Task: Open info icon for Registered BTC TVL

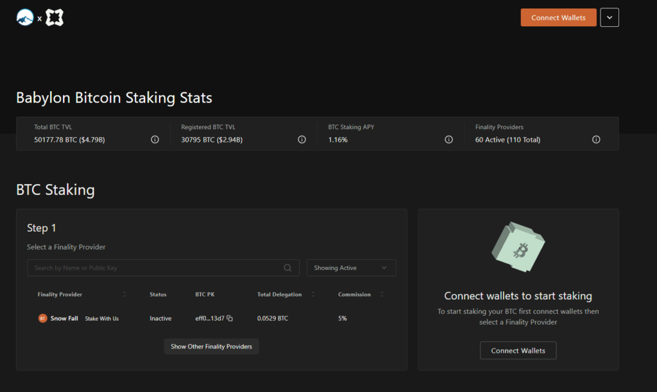Action: [x=302, y=139]
